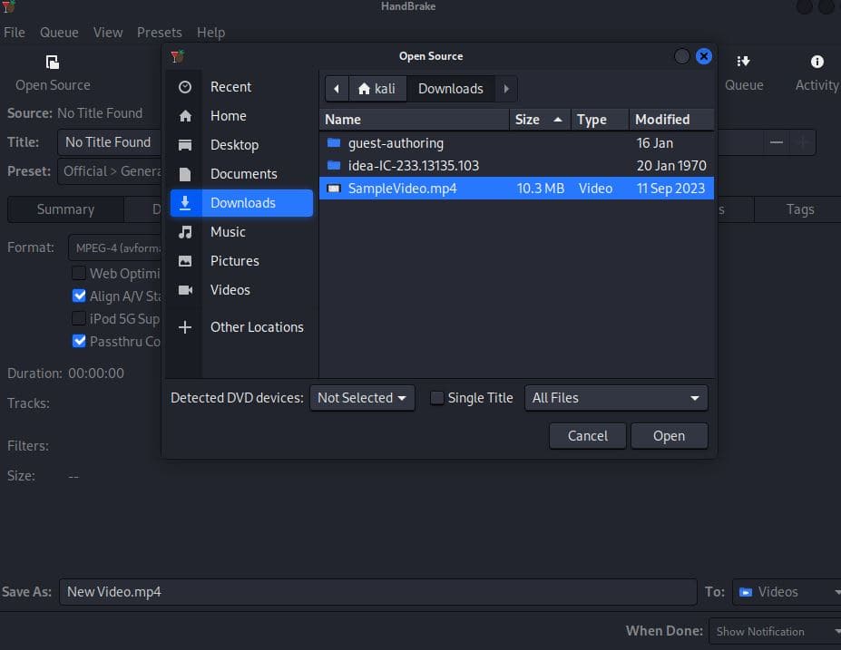Open the Pictures folder in the sidebar
Screen dimensions: 841x650
pyautogui.click(x=236, y=260)
